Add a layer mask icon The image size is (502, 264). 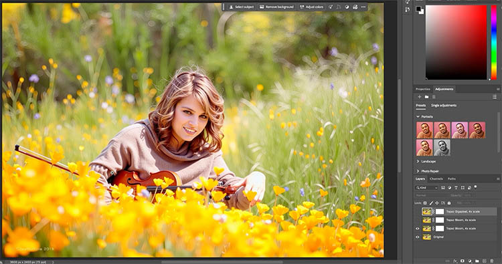coord(463,261)
